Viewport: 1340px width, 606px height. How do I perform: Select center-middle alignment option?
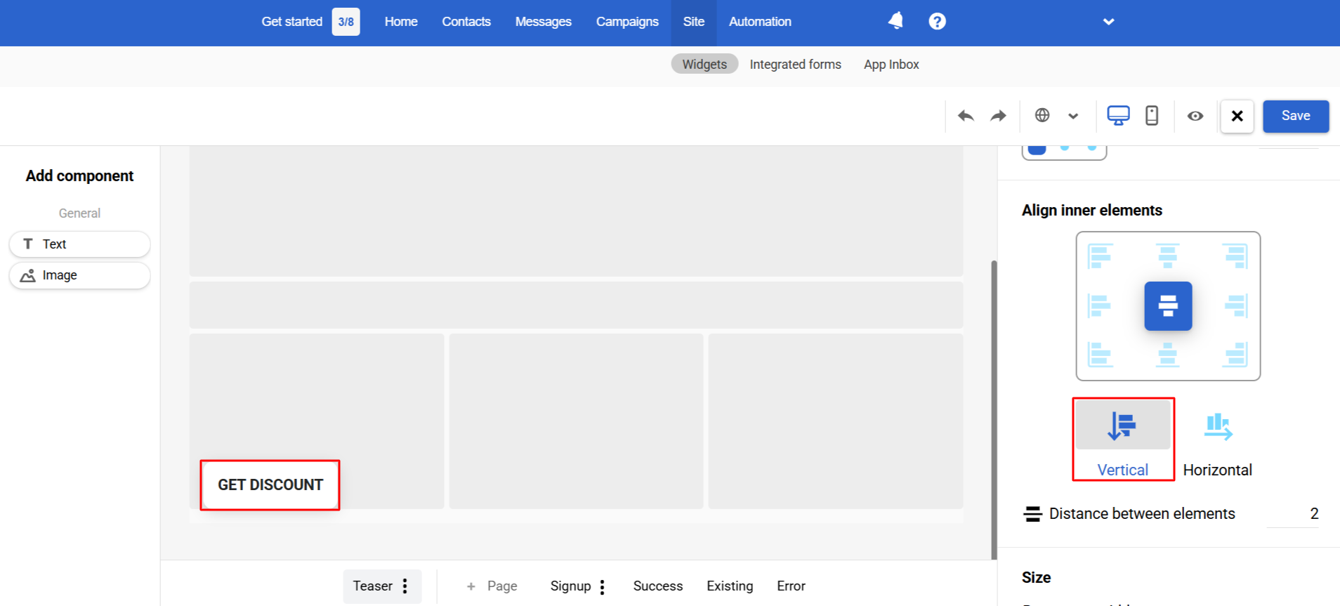point(1168,306)
